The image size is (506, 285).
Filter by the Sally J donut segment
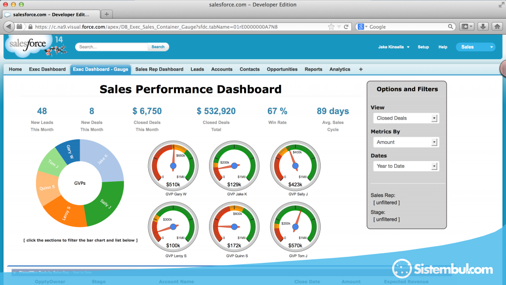tap(106, 203)
